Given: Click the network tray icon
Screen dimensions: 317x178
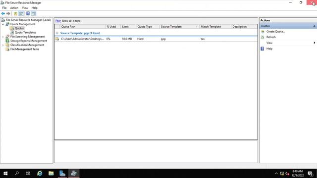Looking at the screenshot, I should point(282,174).
